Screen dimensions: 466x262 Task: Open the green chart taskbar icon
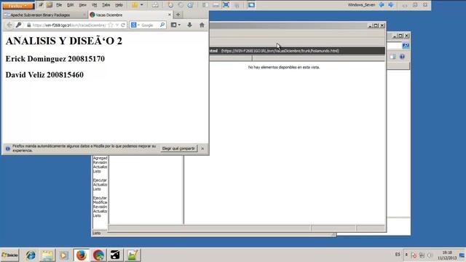[x=133, y=255]
